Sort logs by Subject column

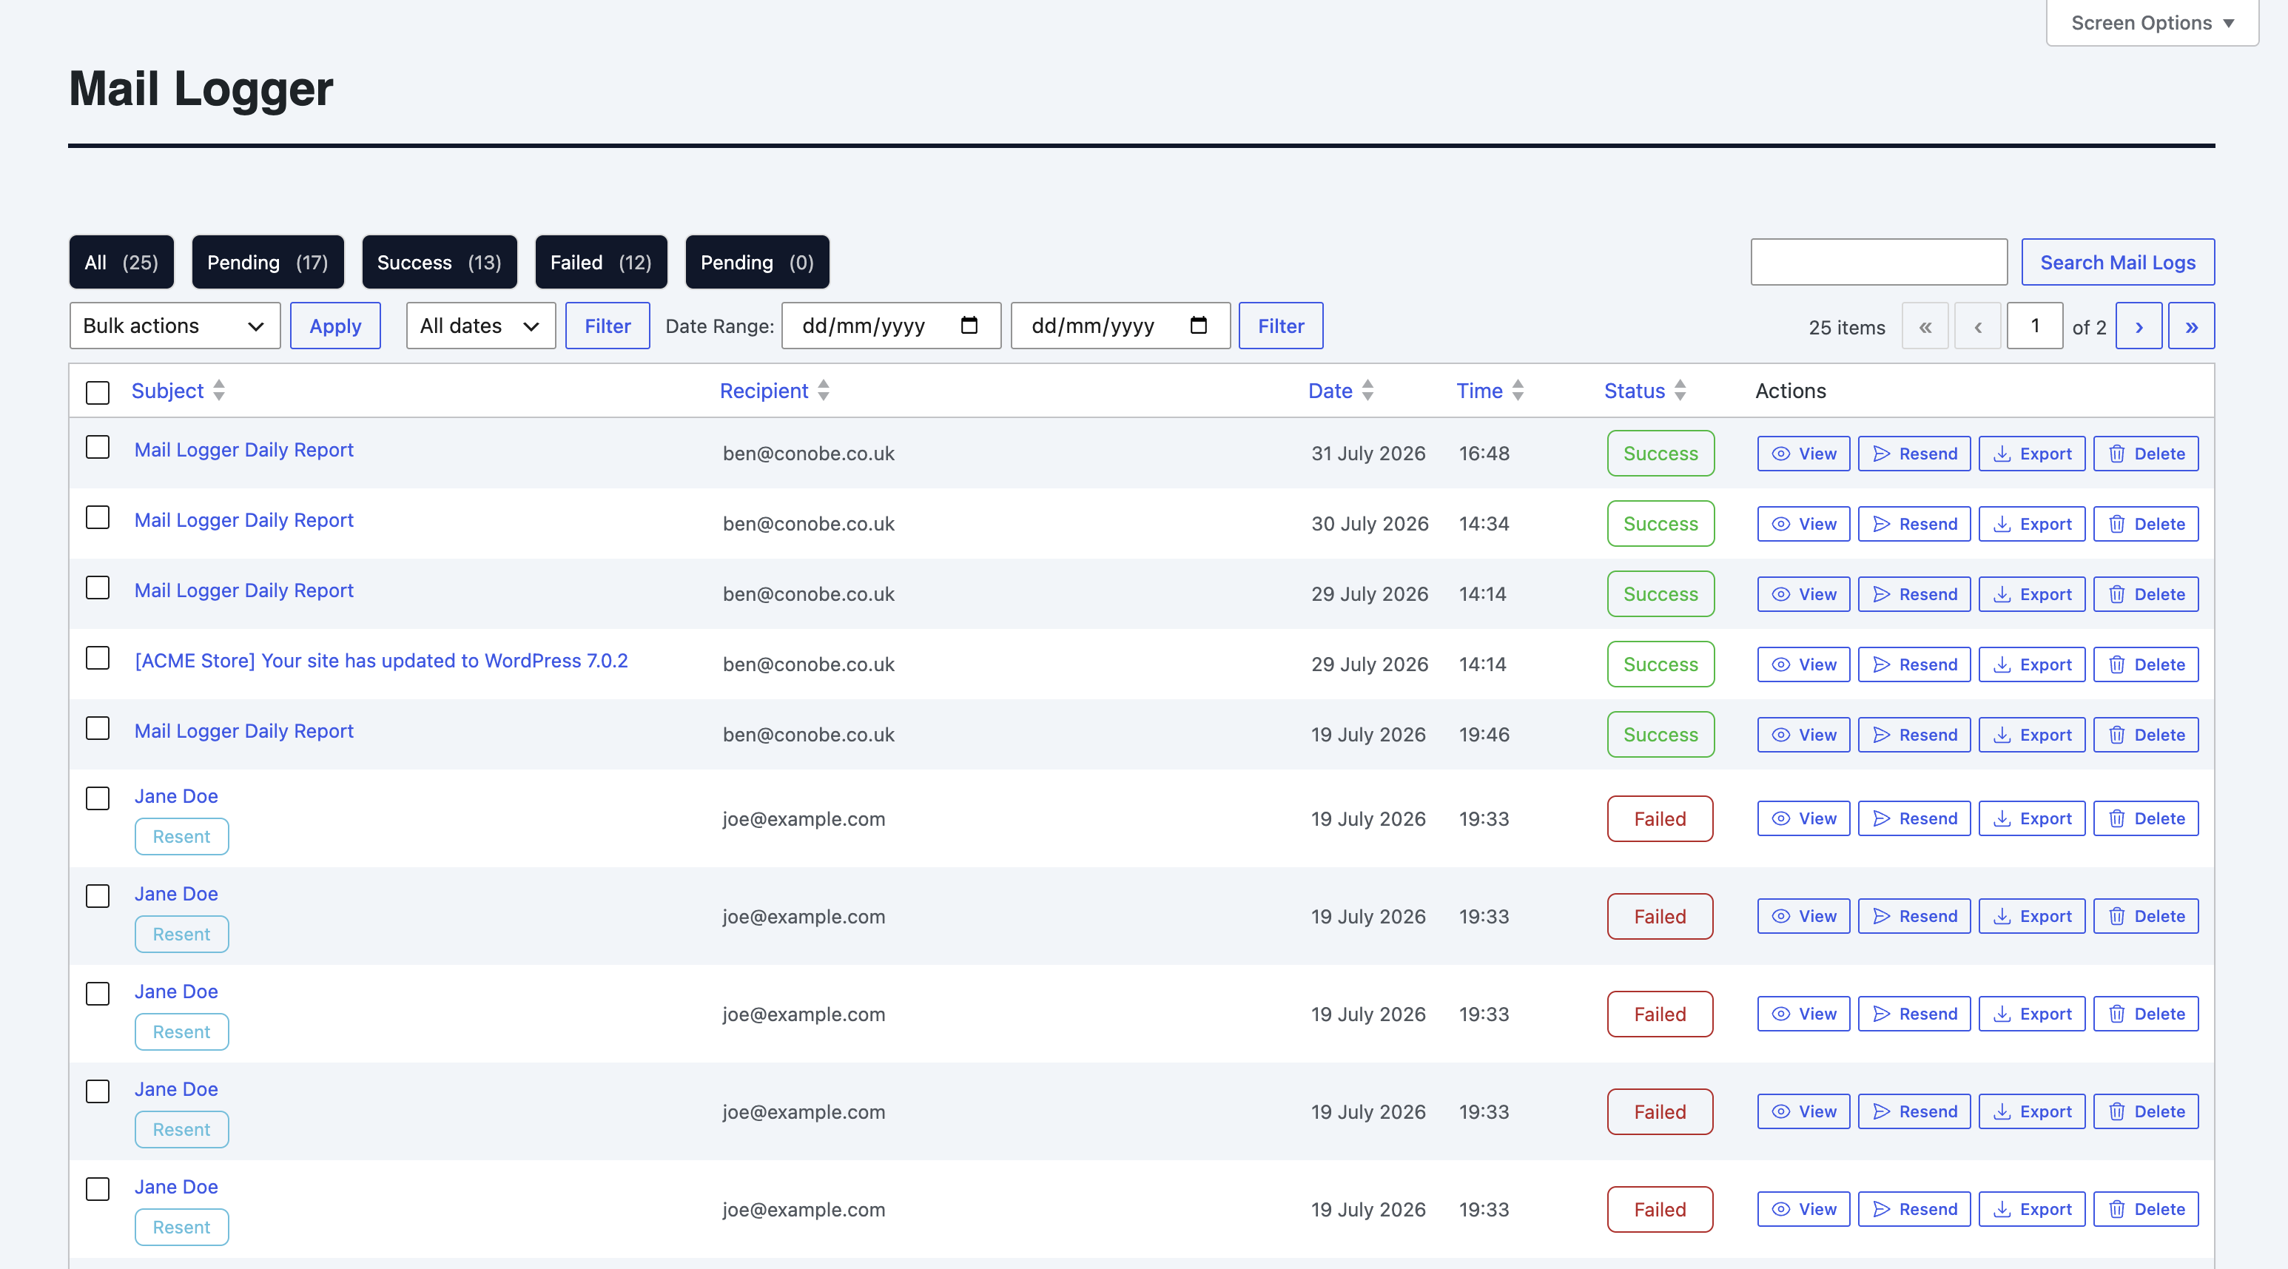pyautogui.click(x=178, y=391)
